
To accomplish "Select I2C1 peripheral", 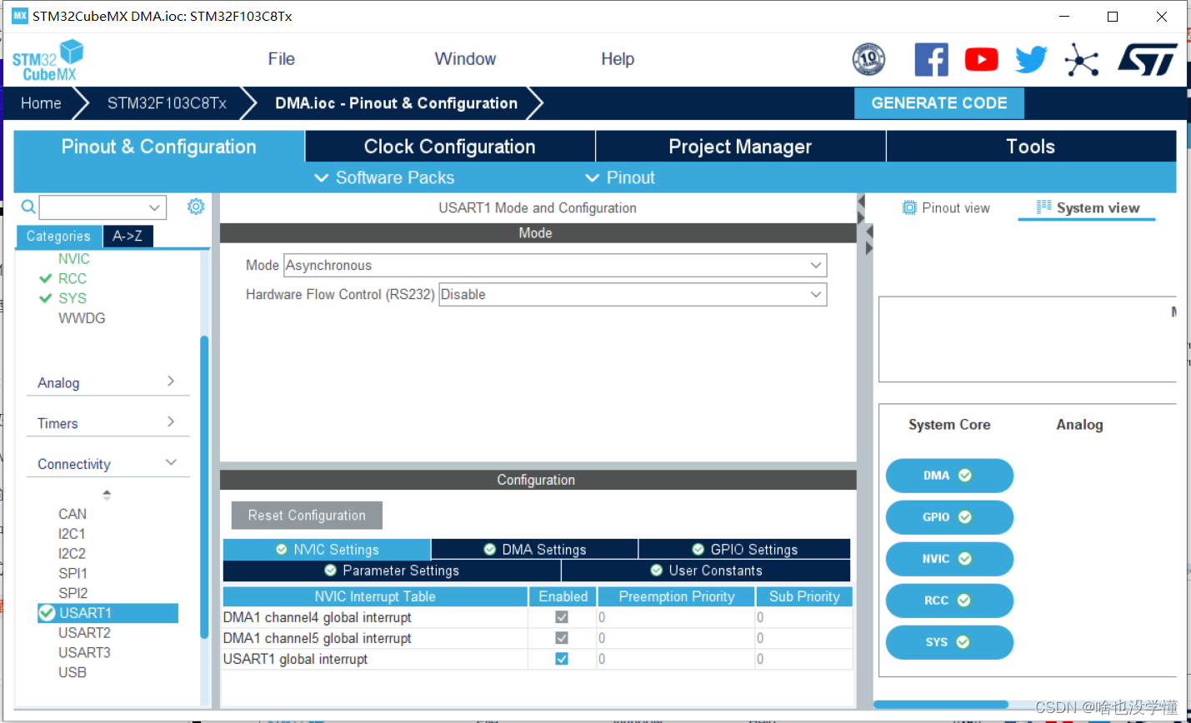I will coord(72,534).
